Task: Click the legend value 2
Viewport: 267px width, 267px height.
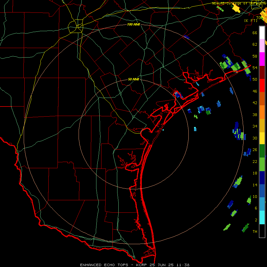Action: [x=256, y=220]
